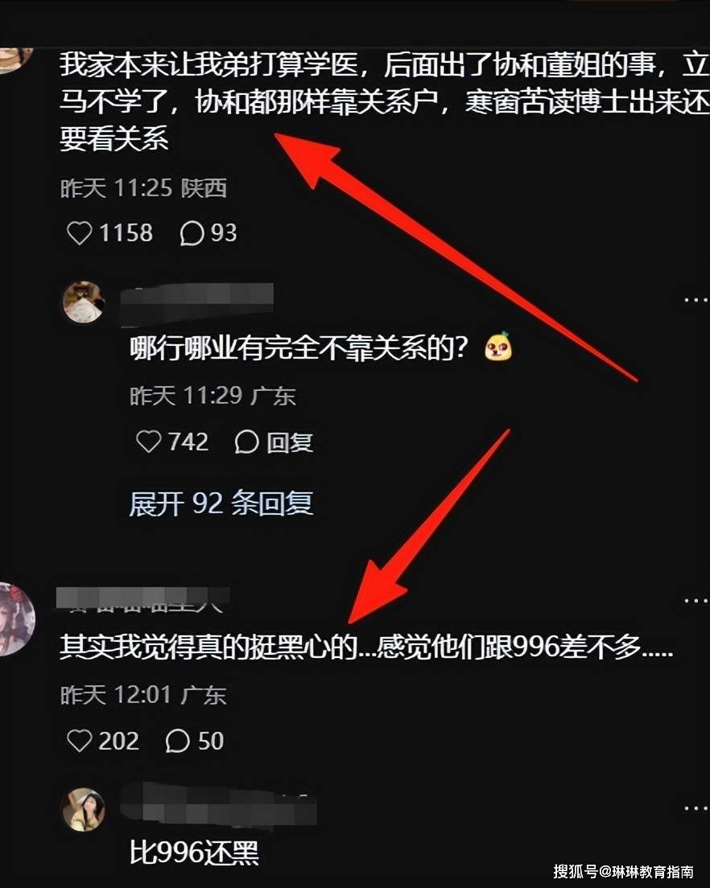This screenshot has height=888, width=710.
Task: Open more options for the 12:01 comment
Action: click(696, 601)
